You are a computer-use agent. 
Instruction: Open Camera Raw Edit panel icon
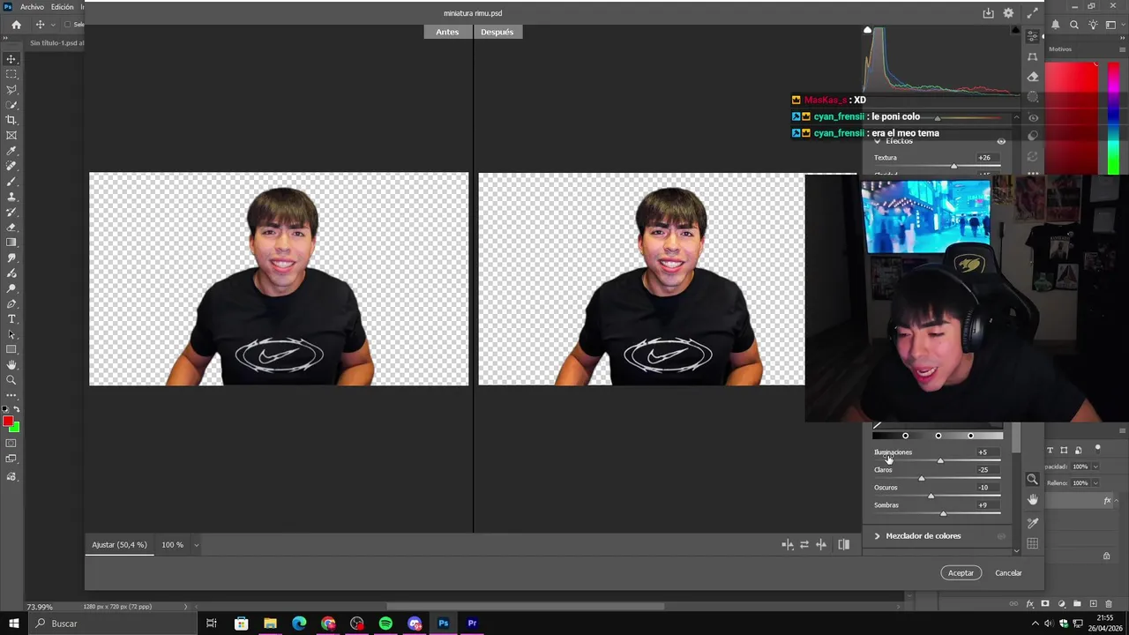pyautogui.click(x=1033, y=36)
